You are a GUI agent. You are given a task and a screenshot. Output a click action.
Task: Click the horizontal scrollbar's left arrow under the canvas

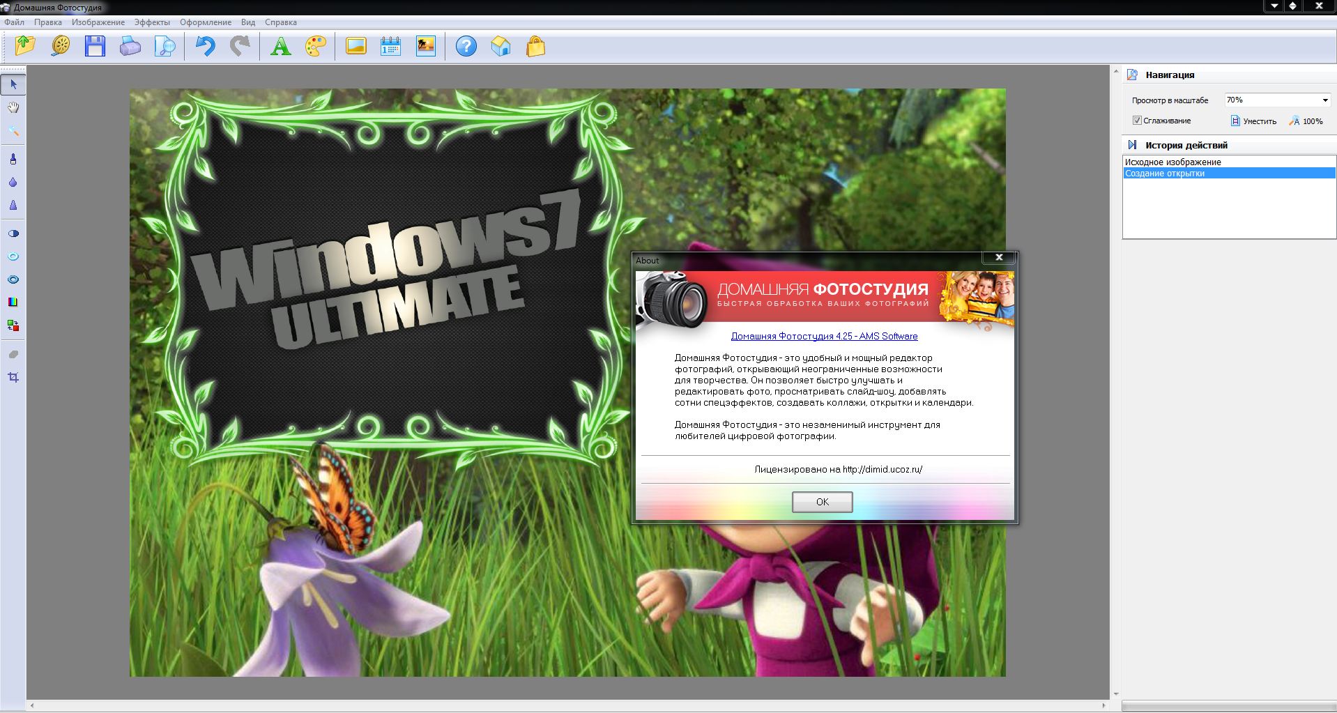pos(32,705)
